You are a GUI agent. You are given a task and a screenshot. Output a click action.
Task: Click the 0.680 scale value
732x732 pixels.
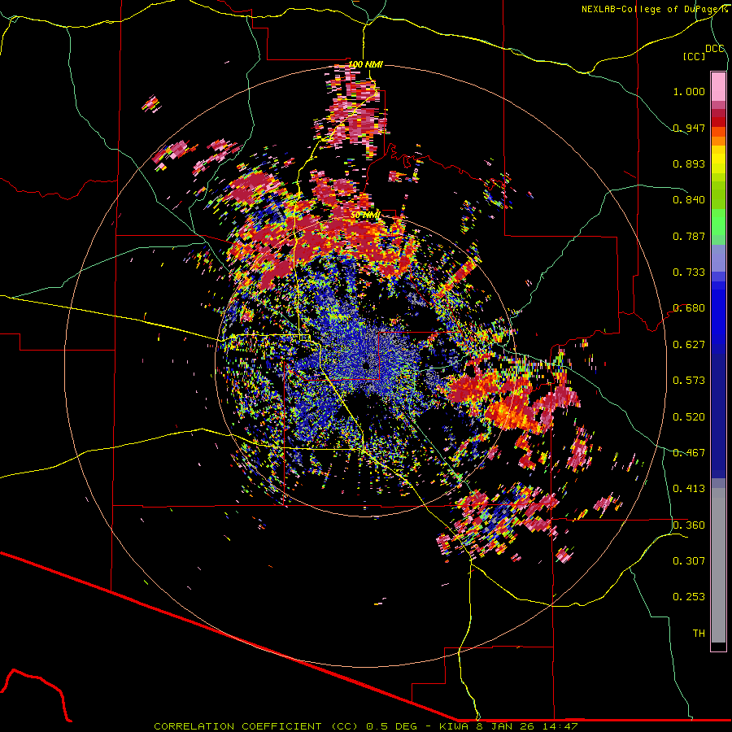click(x=689, y=308)
